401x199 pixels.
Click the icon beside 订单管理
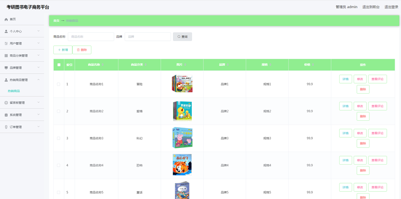(x=6, y=127)
